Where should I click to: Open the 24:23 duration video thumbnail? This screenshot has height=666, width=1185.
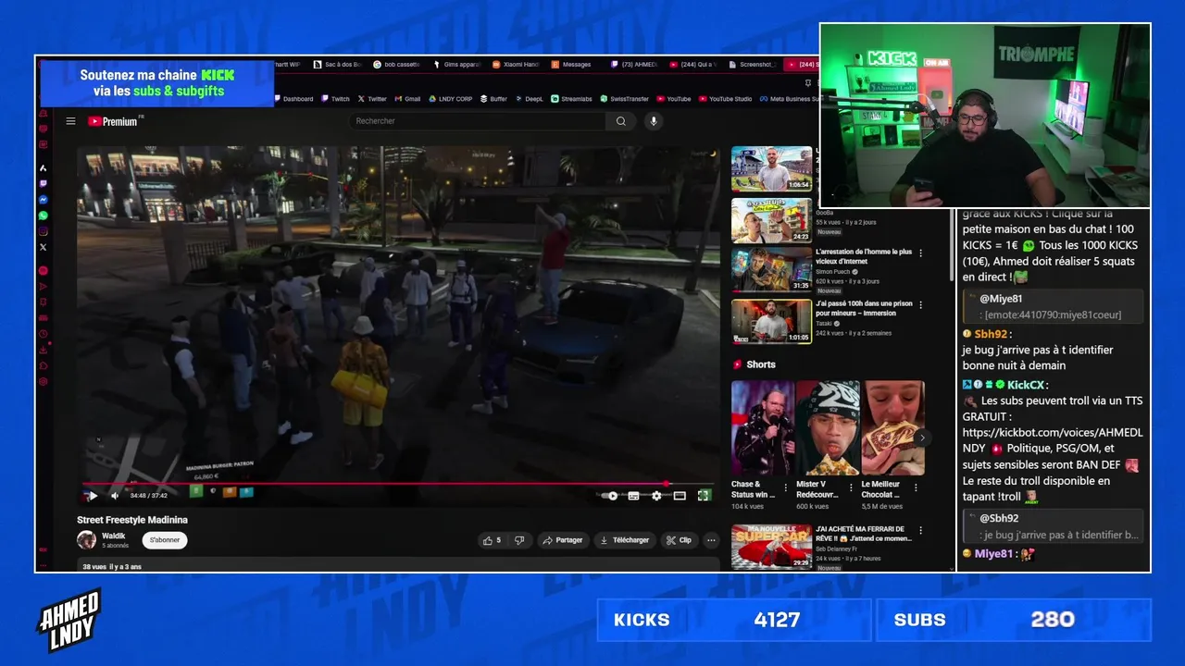[x=771, y=220]
